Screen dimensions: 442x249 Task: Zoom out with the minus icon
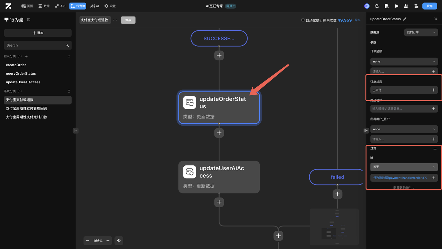click(88, 241)
